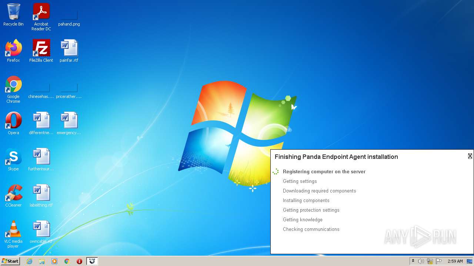Click 'Finishing Panda Endpoint Agent installation' title
This screenshot has height=266, width=474.
[x=336, y=157]
